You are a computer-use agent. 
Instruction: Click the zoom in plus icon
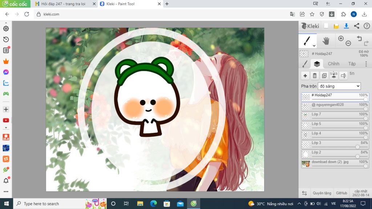(x=341, y=38)
